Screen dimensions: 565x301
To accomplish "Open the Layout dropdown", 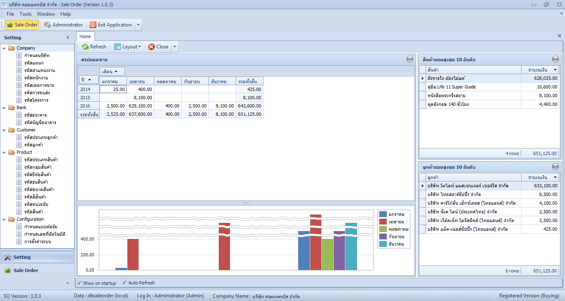I will click(127, 47).
